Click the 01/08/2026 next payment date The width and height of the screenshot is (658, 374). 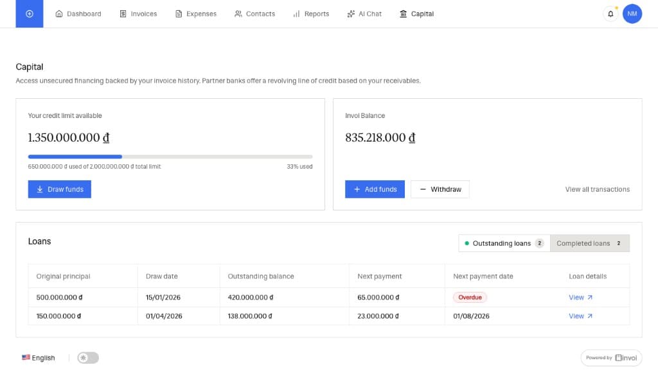pyautogui.click(x=471, y=316)
